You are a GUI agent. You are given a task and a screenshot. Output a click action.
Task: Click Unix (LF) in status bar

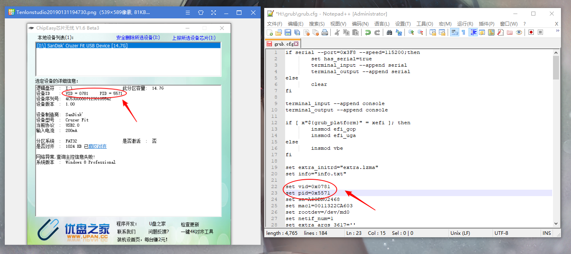[x=460, y=233]
